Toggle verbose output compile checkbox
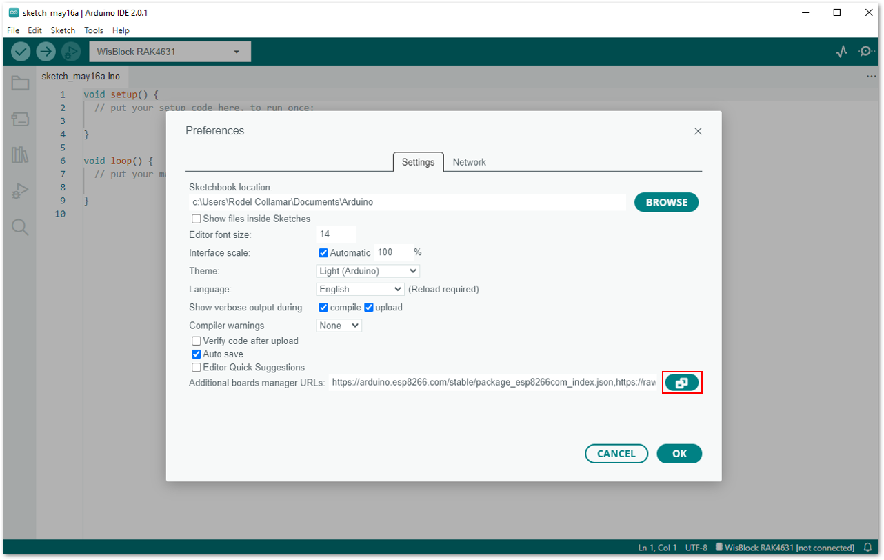The height and width of the screenshot is (560, 884). [323, 308]
